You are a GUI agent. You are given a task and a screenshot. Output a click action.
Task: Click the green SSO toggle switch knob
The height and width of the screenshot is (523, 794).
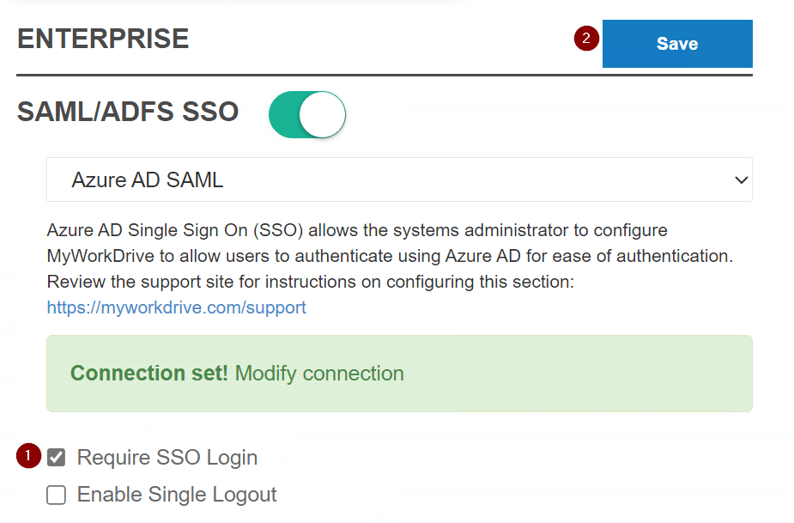click(x=324, y=114)
